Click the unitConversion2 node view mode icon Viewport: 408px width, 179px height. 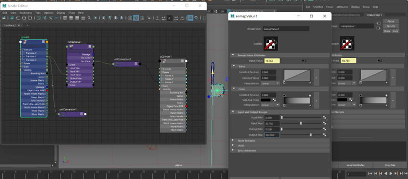(136, 64)
